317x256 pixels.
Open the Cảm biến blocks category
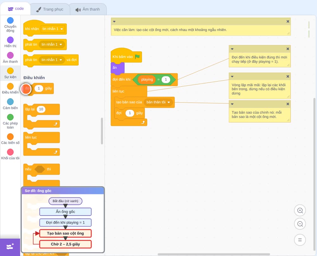point(10,104)
